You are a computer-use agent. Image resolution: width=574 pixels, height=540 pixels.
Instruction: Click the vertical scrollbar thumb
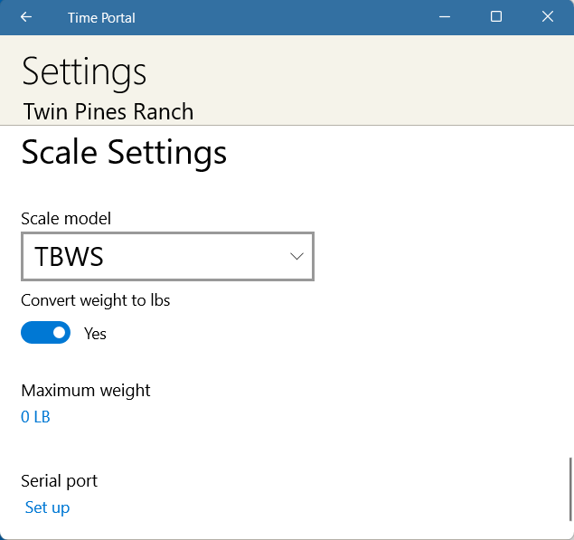click(570, 489)
